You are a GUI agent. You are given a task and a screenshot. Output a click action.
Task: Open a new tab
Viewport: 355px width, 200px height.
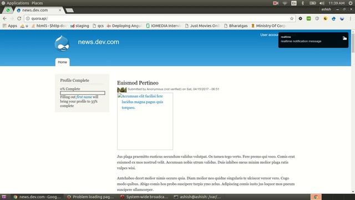pyautogui.click(x=69, y=10)
